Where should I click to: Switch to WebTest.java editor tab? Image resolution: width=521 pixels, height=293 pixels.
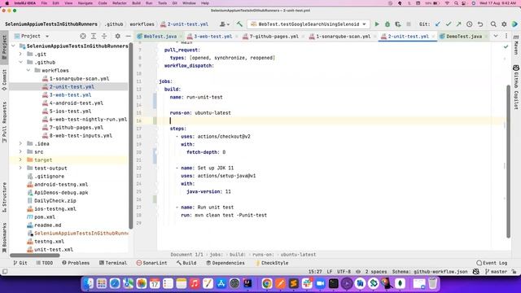tap(160, 37)
